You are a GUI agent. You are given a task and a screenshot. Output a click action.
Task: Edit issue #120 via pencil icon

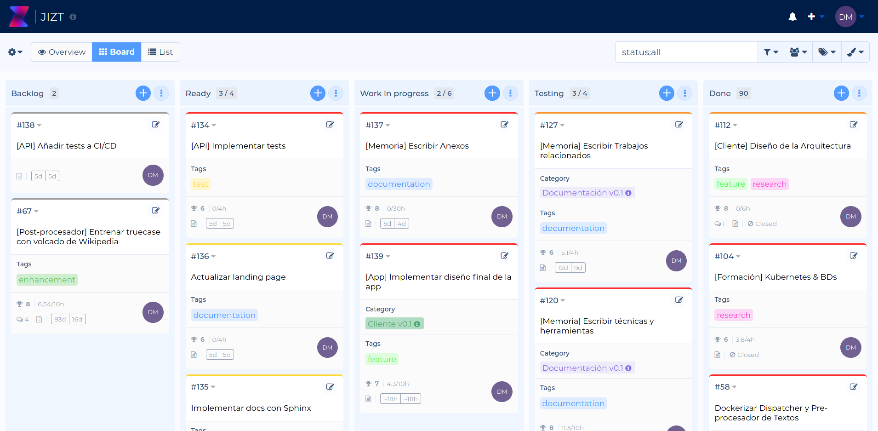(x=679, y=300)
